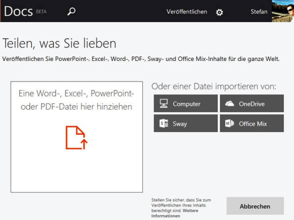The width and height of the screenshot is (294, 220).
Task: Choose Office Mix as import source
Action: [252, 123]
